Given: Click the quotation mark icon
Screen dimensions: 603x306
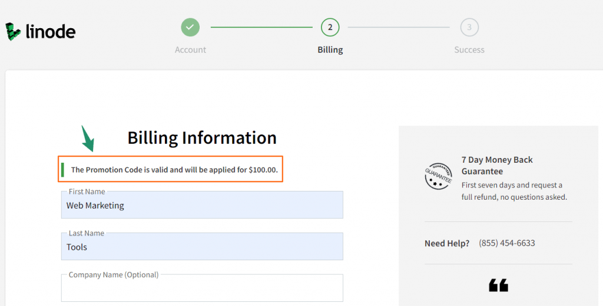Looking at the screenshot, I should (x=498, y=285).
